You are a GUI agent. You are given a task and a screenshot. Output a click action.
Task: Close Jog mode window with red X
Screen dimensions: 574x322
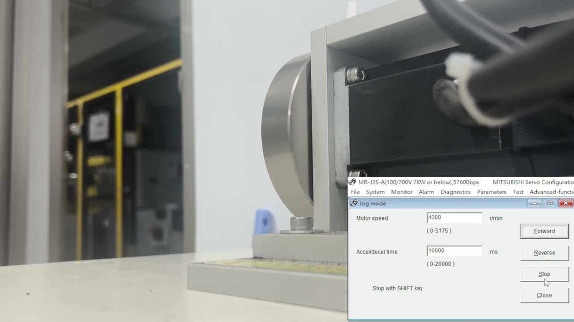coord(565,203)
